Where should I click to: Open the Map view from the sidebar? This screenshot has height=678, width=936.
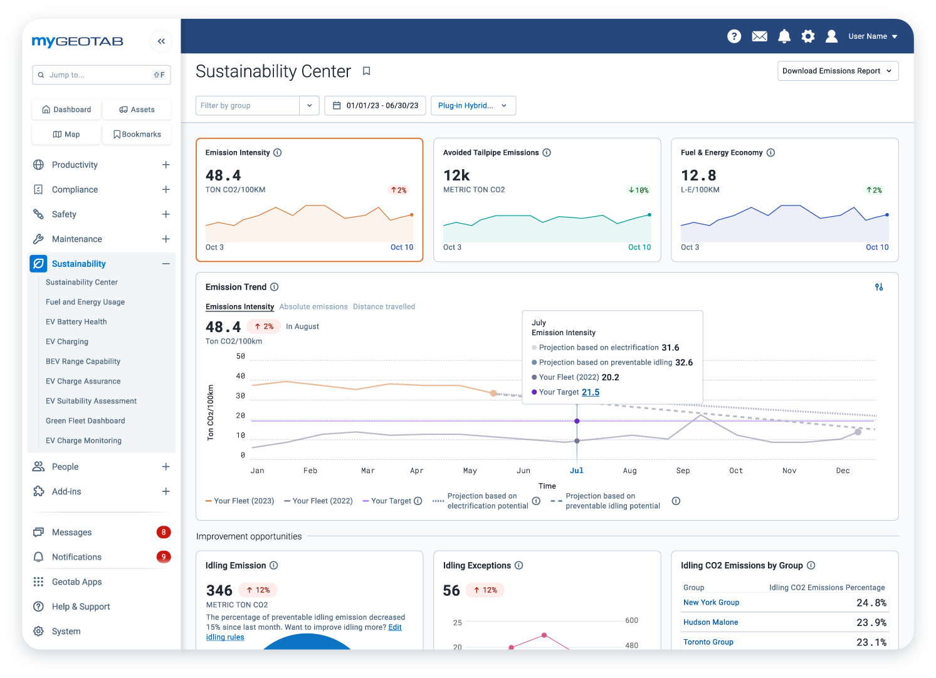[66, 134]
